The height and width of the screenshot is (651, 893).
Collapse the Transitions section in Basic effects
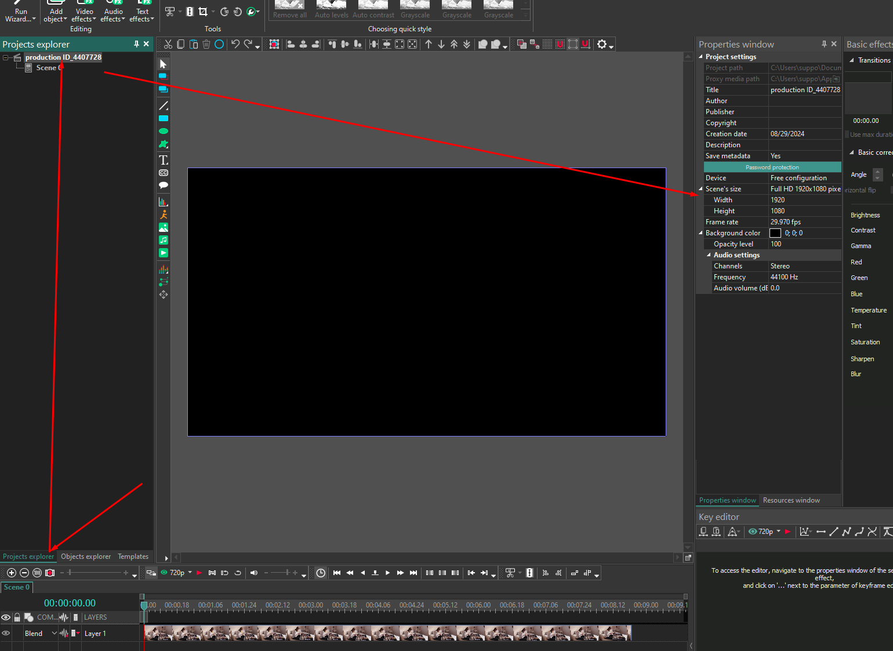pos(852,60)
